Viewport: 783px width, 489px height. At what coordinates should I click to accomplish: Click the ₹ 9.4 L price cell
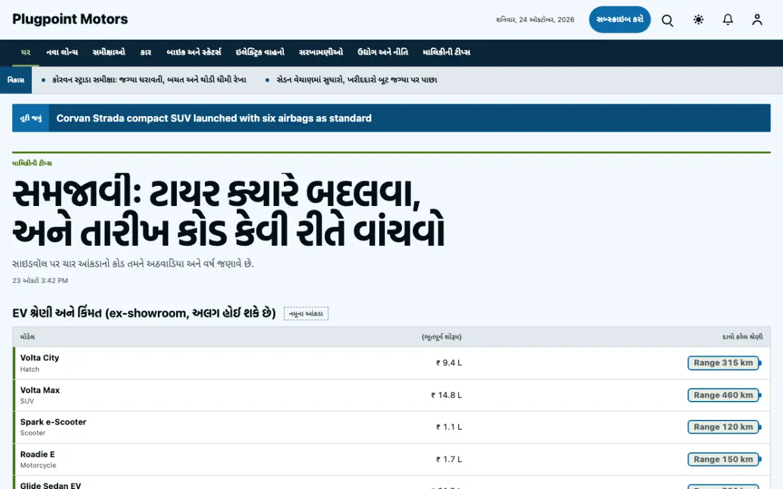(449, 363)
